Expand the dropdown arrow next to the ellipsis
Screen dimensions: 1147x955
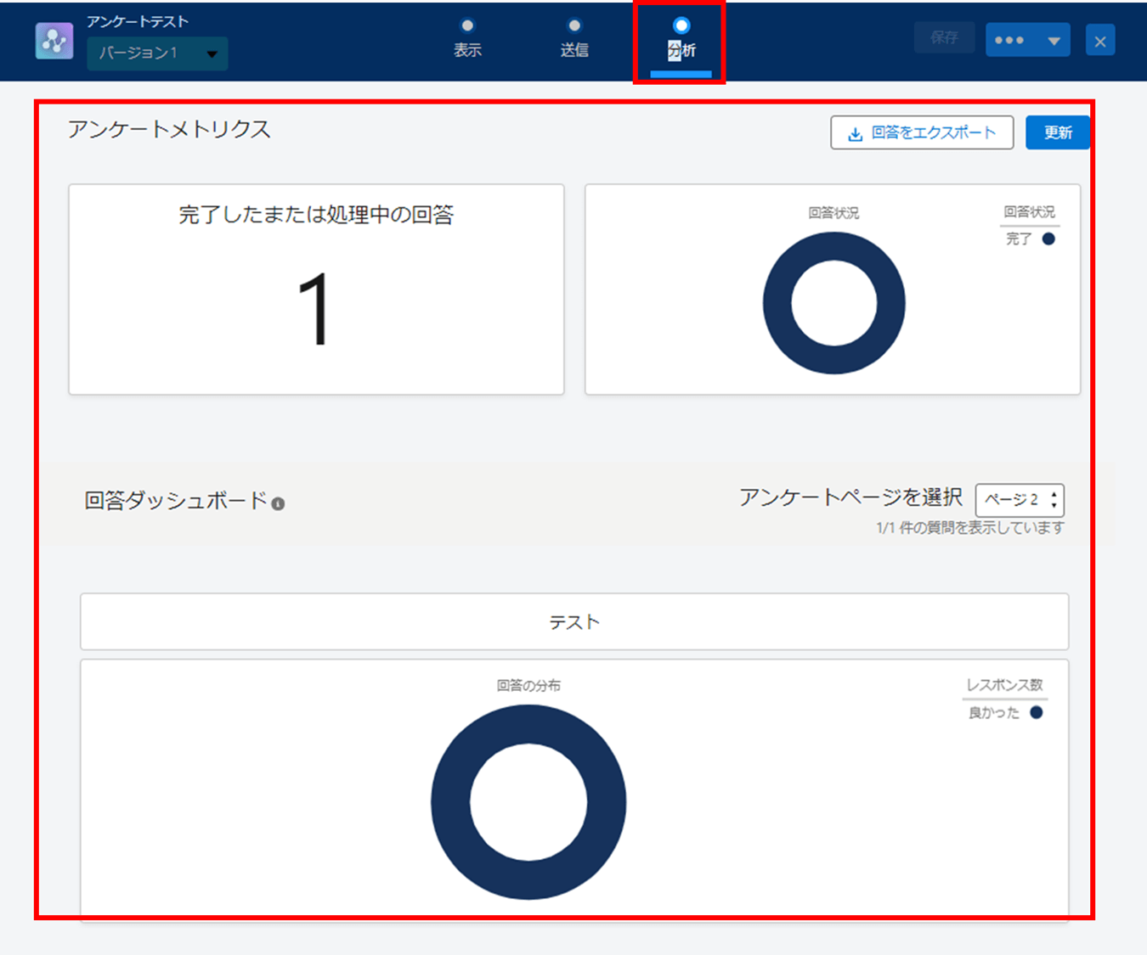1053,39
